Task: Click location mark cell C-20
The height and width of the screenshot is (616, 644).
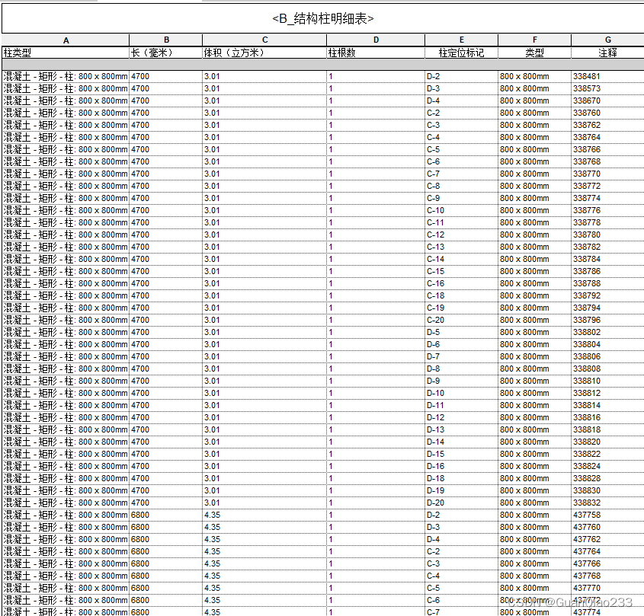Action: pos(462,320)
